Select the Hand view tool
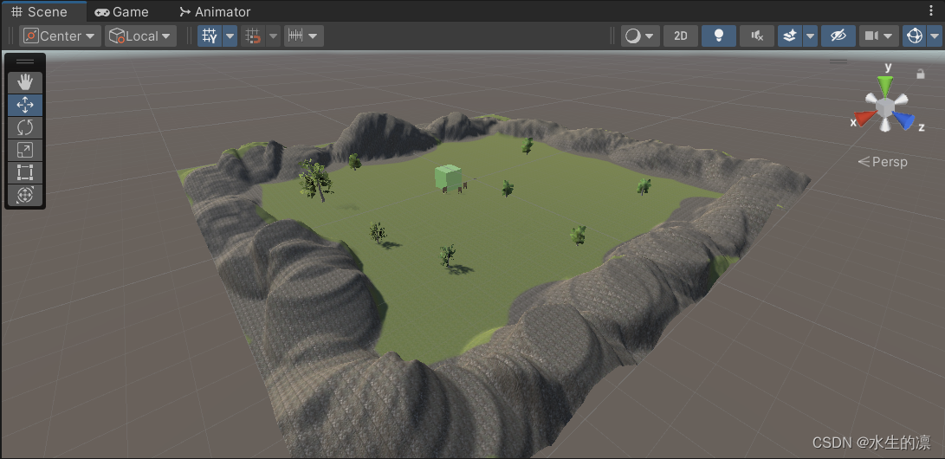This screenshot has width=945, height=459. tap(25, 82)
